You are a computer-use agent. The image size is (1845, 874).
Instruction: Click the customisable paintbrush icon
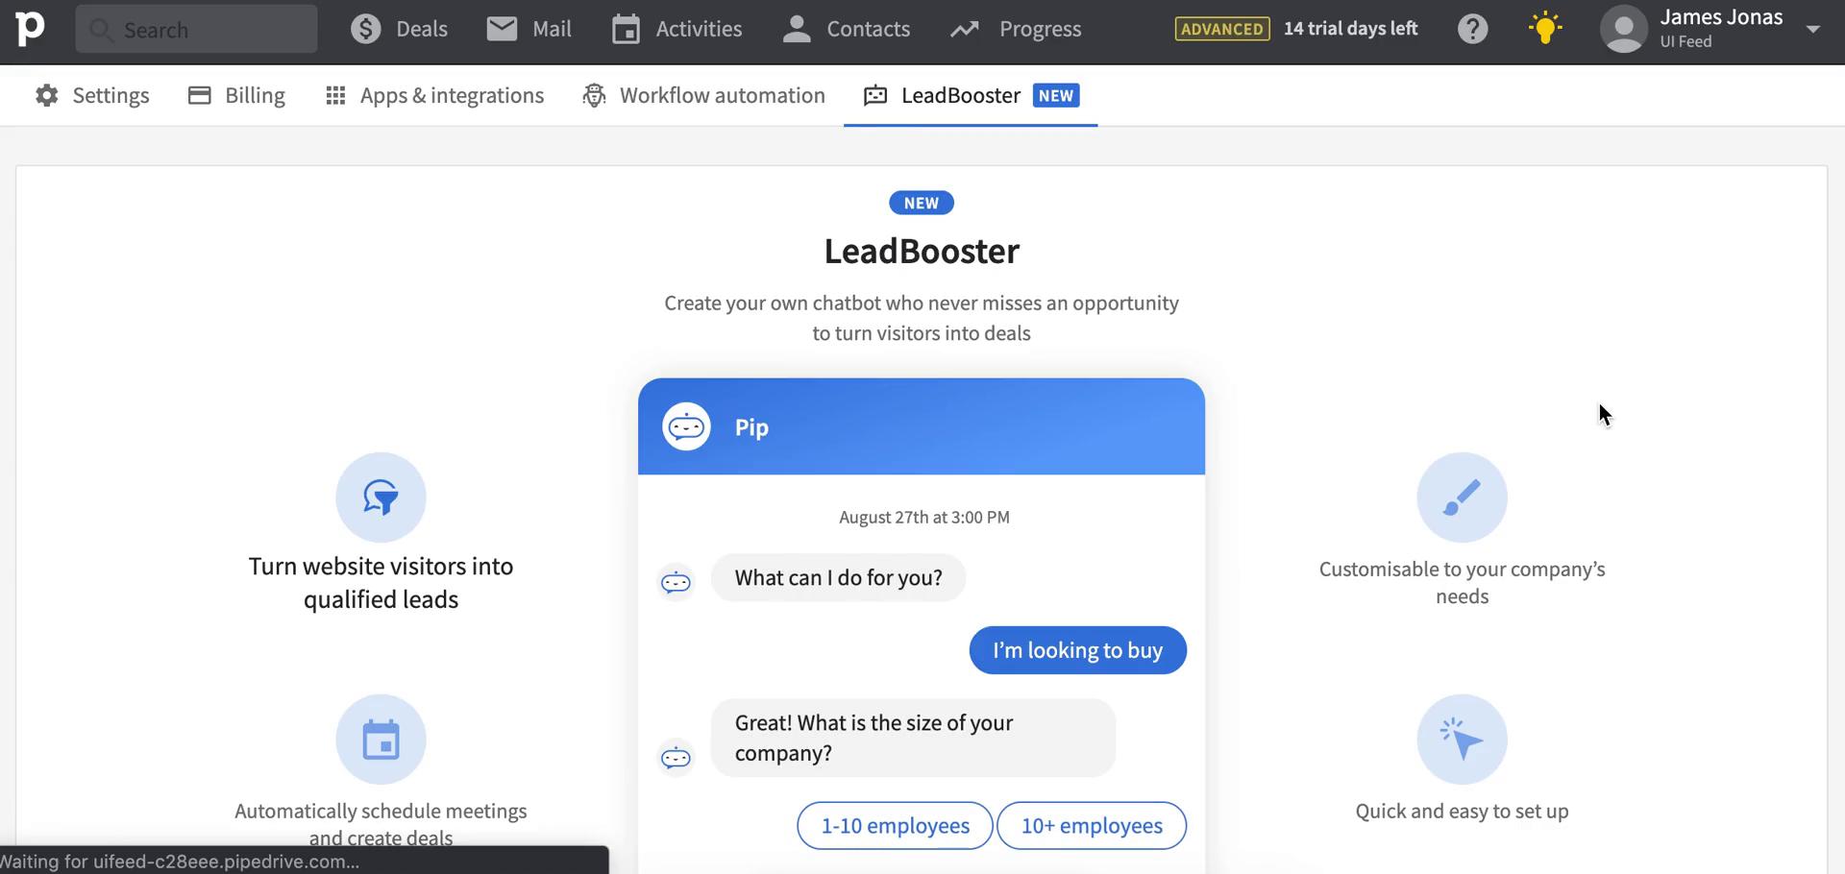coord(1462,498)
